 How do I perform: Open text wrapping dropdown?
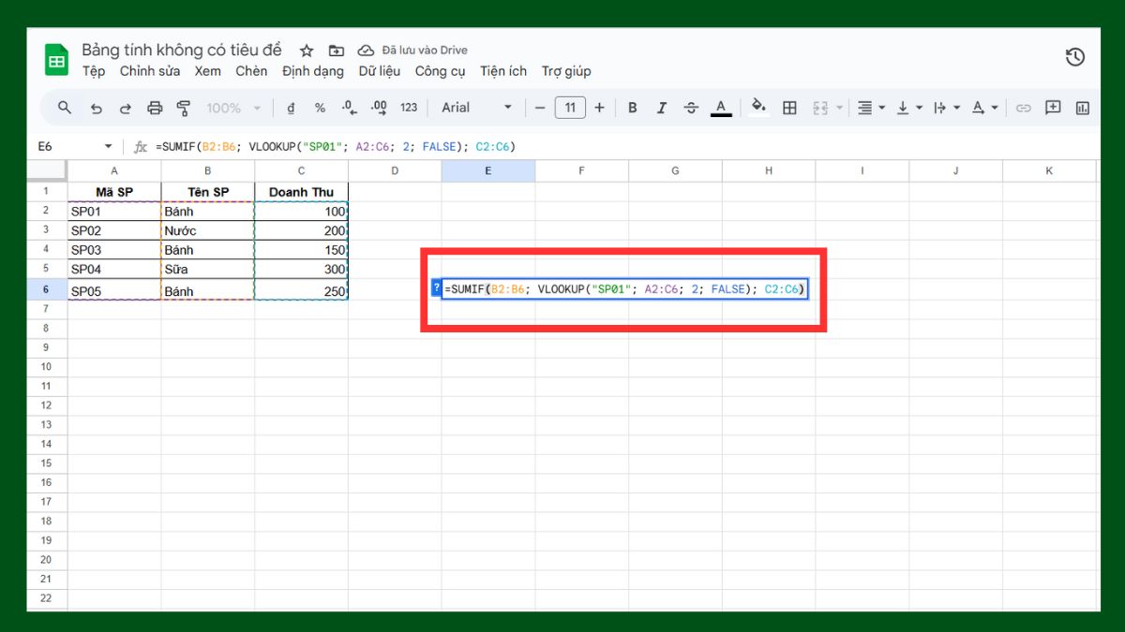947,108
